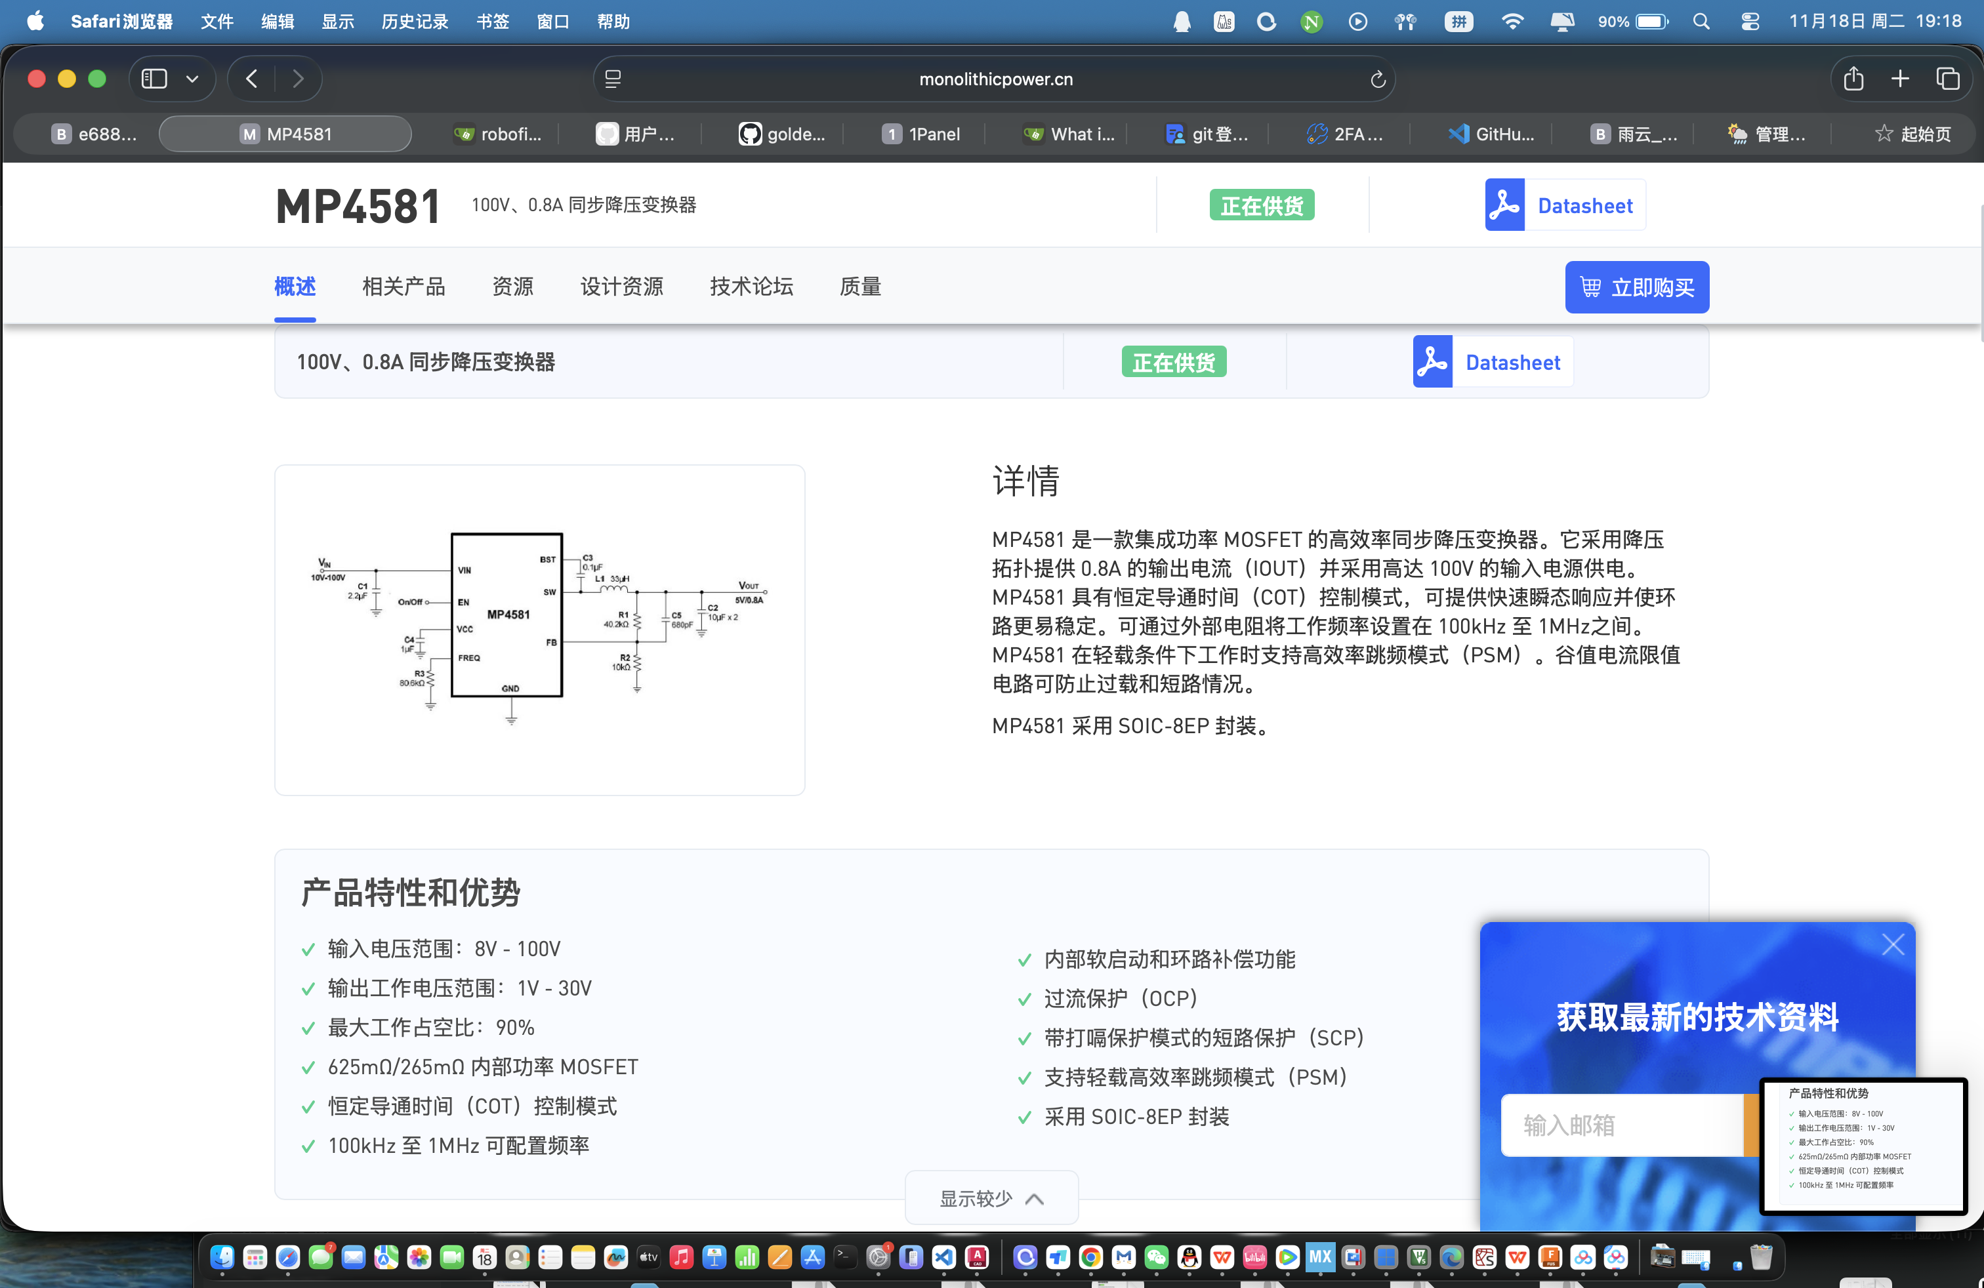Open macOS Control Center toggle icon
Screen dimensions: 1984x1288
(1750, 22)
